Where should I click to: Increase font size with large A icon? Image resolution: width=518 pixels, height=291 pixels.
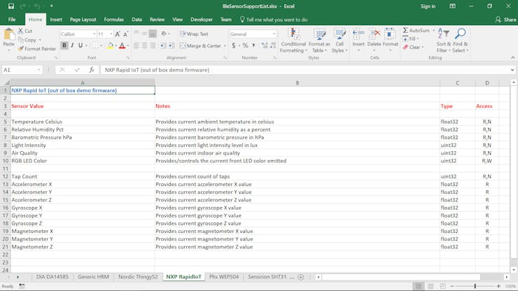(x=118, y=34)
